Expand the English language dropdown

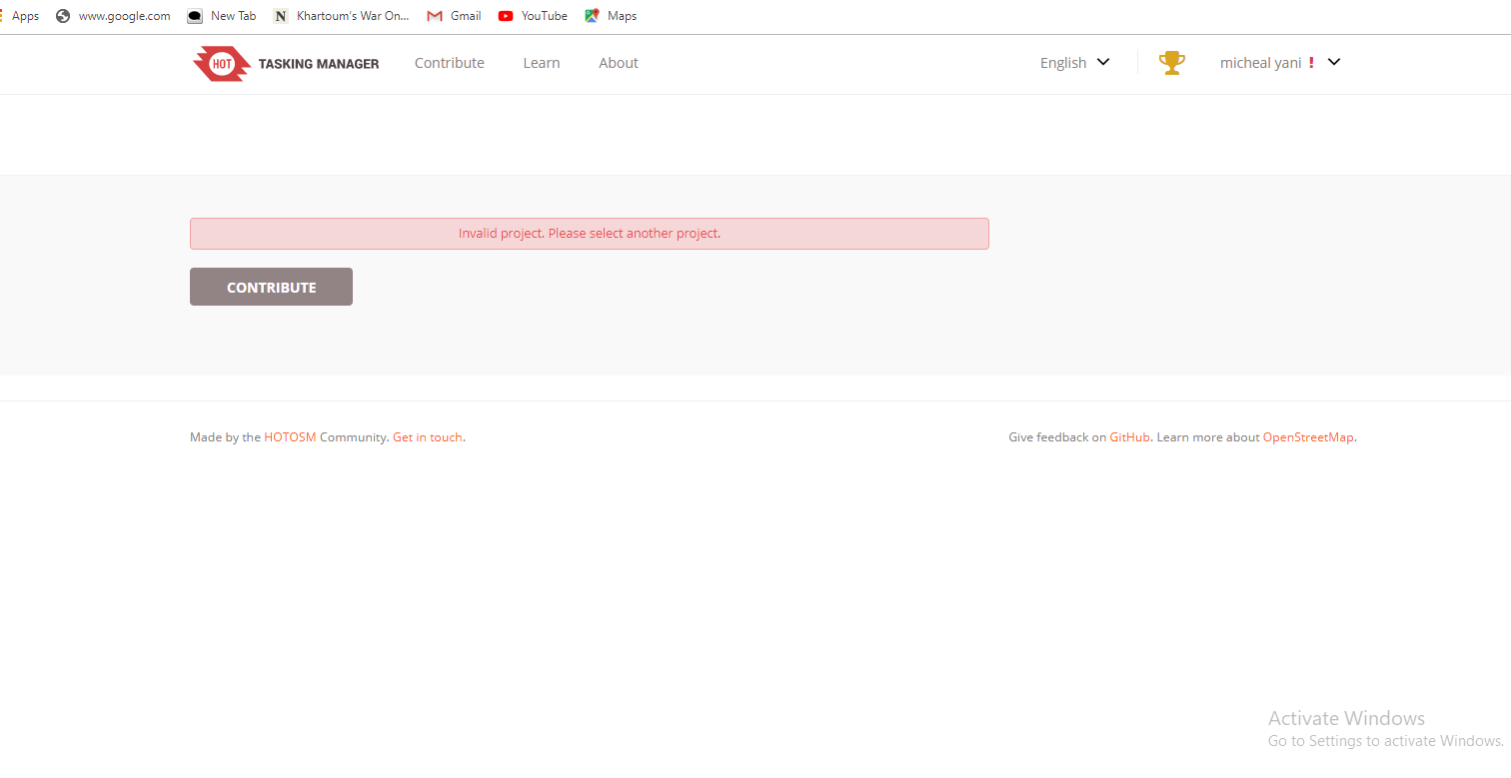(1075, 63)
